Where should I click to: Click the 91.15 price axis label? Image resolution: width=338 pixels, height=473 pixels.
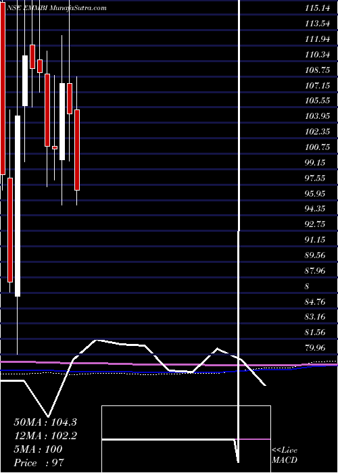point(315,240)
